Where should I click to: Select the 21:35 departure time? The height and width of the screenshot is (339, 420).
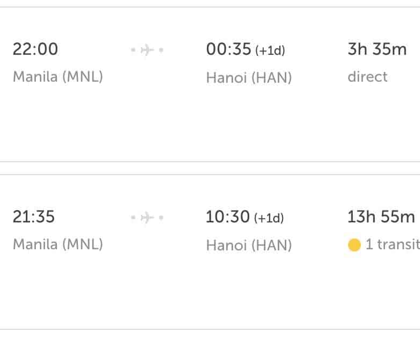coord(34,217)
